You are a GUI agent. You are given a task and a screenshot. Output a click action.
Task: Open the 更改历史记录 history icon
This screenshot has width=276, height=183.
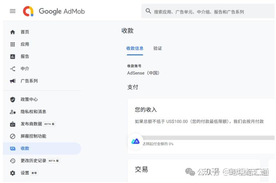(x=12, y=161)
